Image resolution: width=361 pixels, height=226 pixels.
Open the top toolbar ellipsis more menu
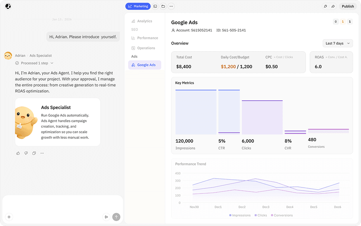pyautogui.click(x=171, y=6)
